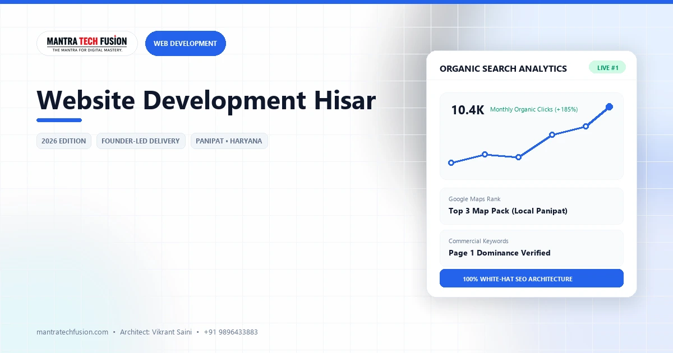Click the Mantra Tech Fusion logo
The width and height of the screenshot is (673, 353).
[x=87, y=43]
